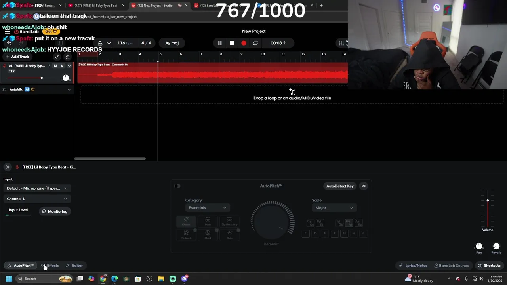The height and width of the screenshot is (285, 507).
Task: Close the track settings panel with X
Action: tap(8, 167)
